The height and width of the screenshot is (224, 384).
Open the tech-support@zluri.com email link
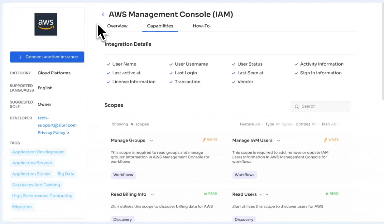pyautogui.click(x=57, y=122)
